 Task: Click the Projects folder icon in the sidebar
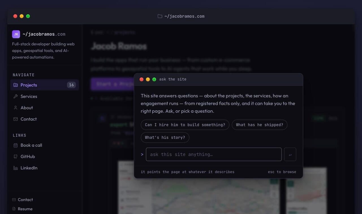click(16, 85)
